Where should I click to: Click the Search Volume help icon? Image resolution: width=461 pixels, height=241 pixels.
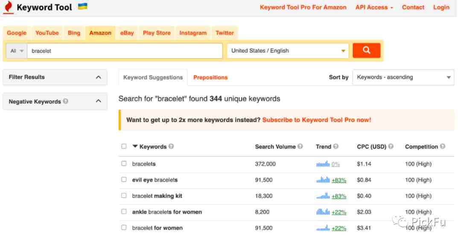(300, 146)
